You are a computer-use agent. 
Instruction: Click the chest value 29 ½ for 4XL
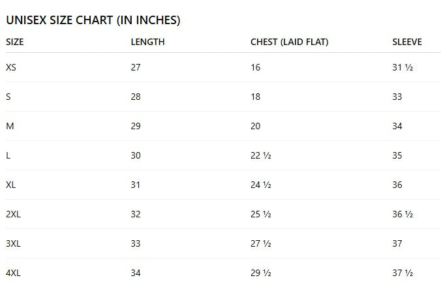point(260,273)
